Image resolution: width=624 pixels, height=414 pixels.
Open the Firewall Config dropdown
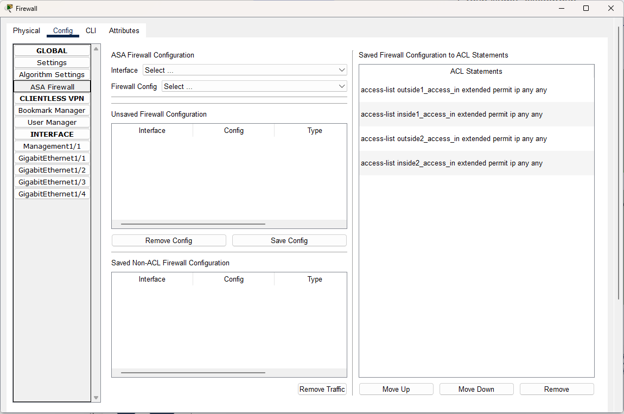coord(254,86)
